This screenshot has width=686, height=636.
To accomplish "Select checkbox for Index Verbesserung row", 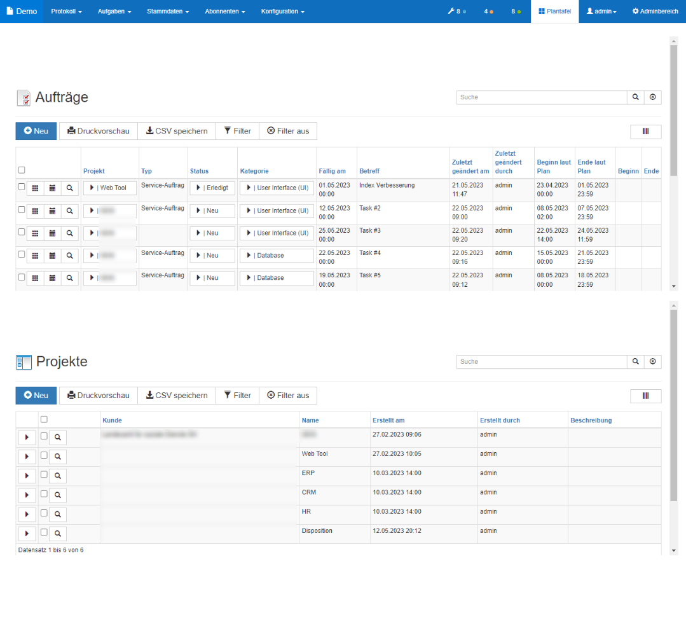I will (22, 187).
